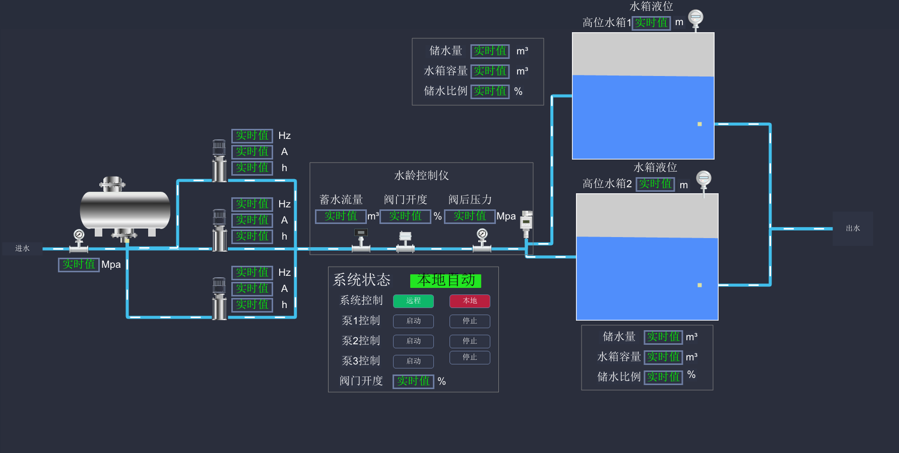Click the control valve icon on pipeline
The width and height of the screenshot is (899, 453).
click(405, 242)
